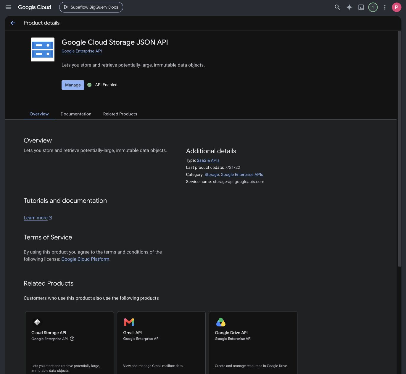Open the Google Cloud Platform license link
The image size is (406, 374).
pos(85,259)
